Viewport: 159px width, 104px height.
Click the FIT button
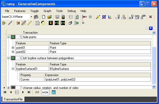point(37,92)
